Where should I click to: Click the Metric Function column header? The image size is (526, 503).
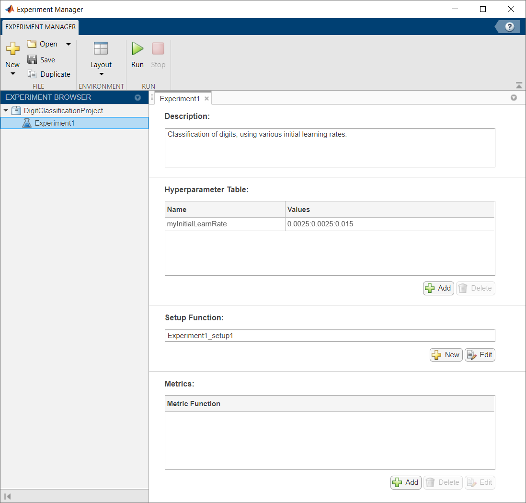click(x=330, y=404)
